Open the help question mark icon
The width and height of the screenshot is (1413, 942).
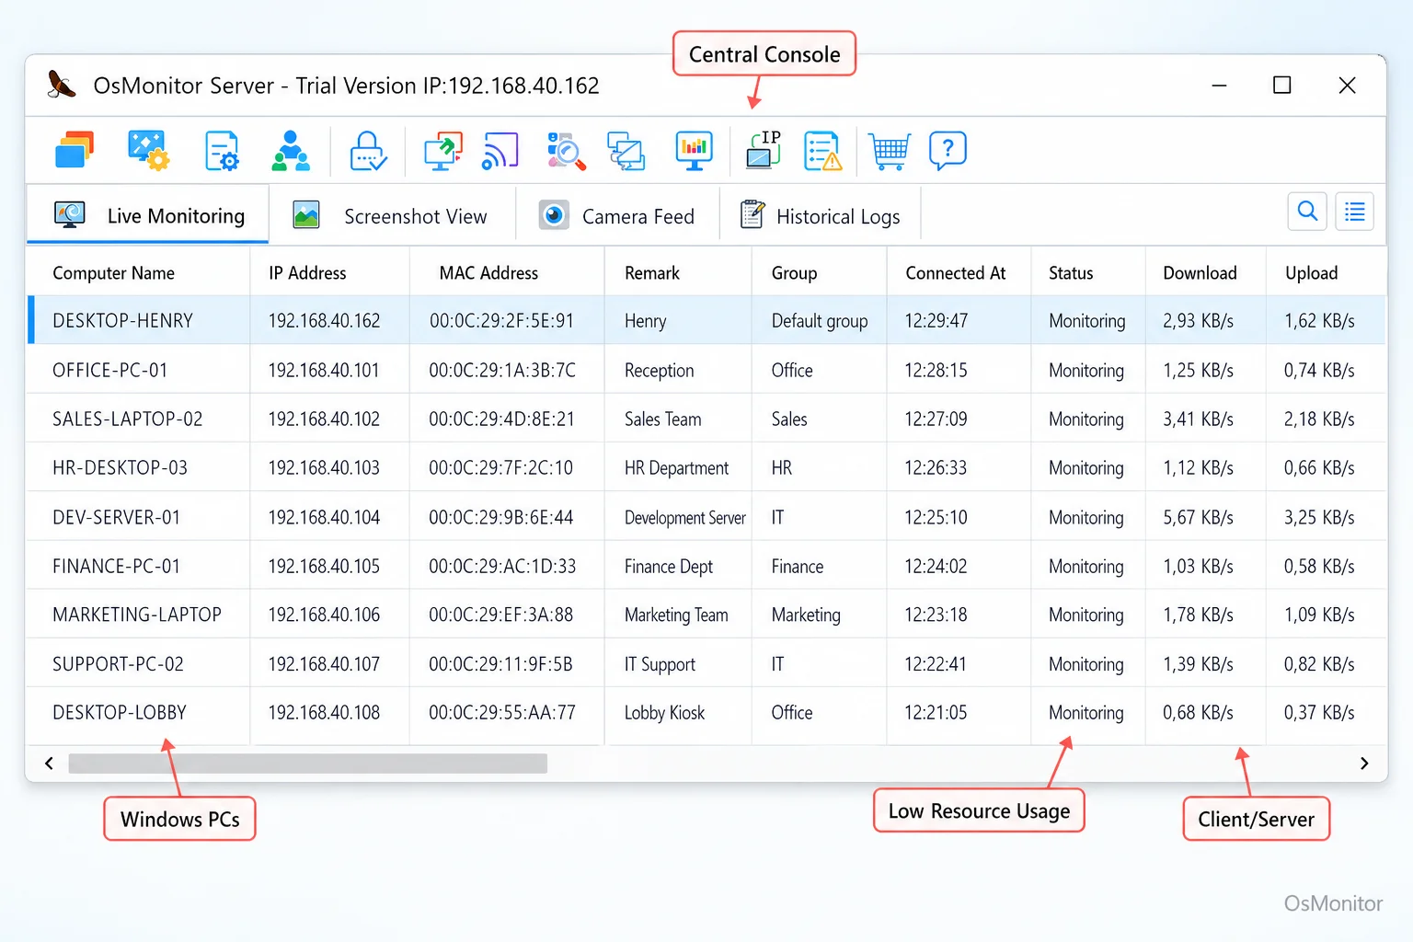(x=948, y=150)
